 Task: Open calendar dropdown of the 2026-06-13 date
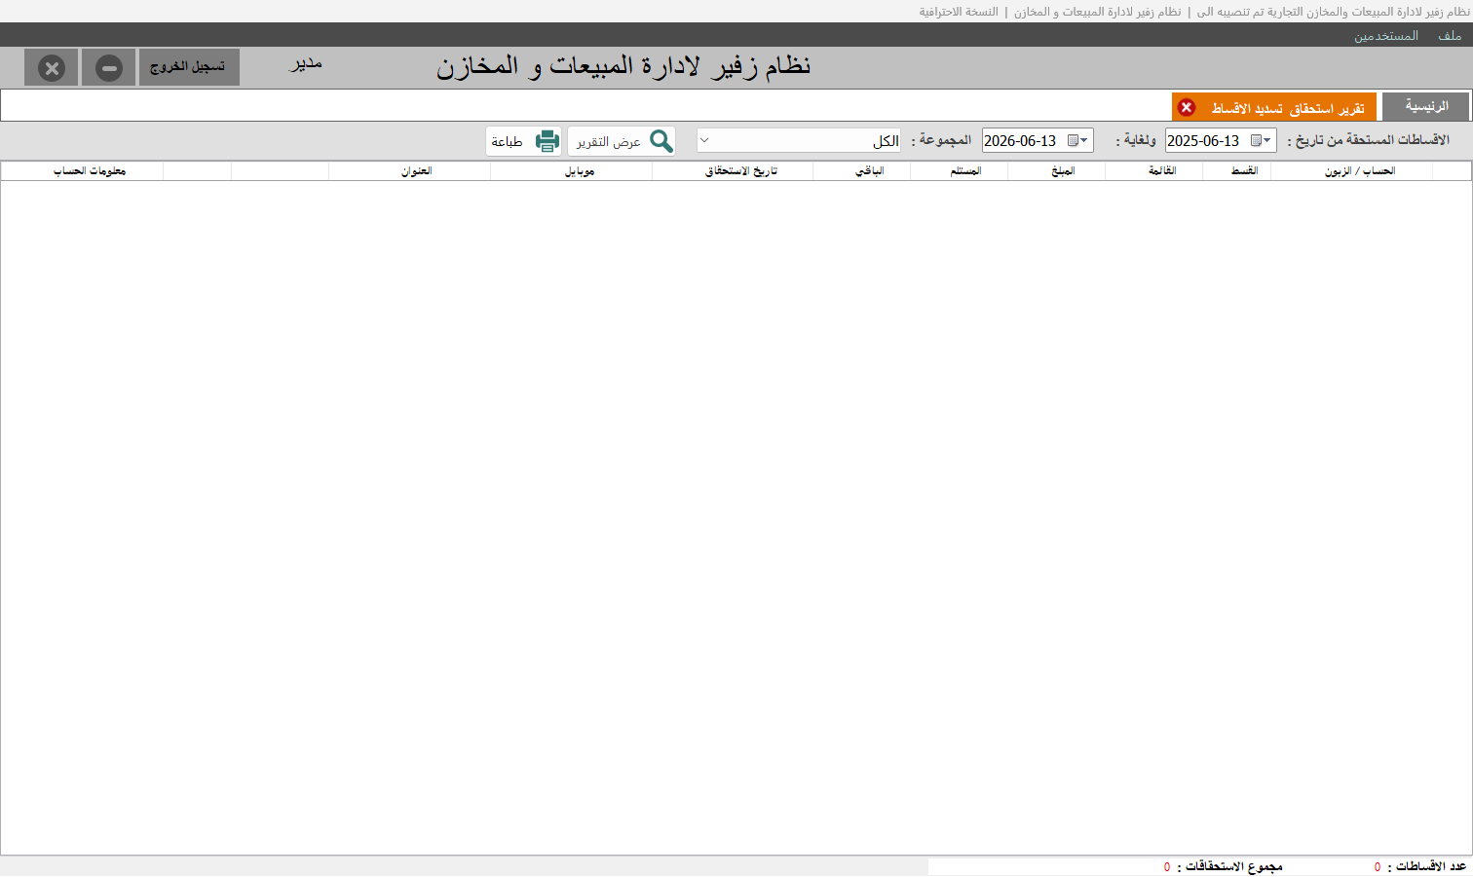click(x=1079, y=141)
